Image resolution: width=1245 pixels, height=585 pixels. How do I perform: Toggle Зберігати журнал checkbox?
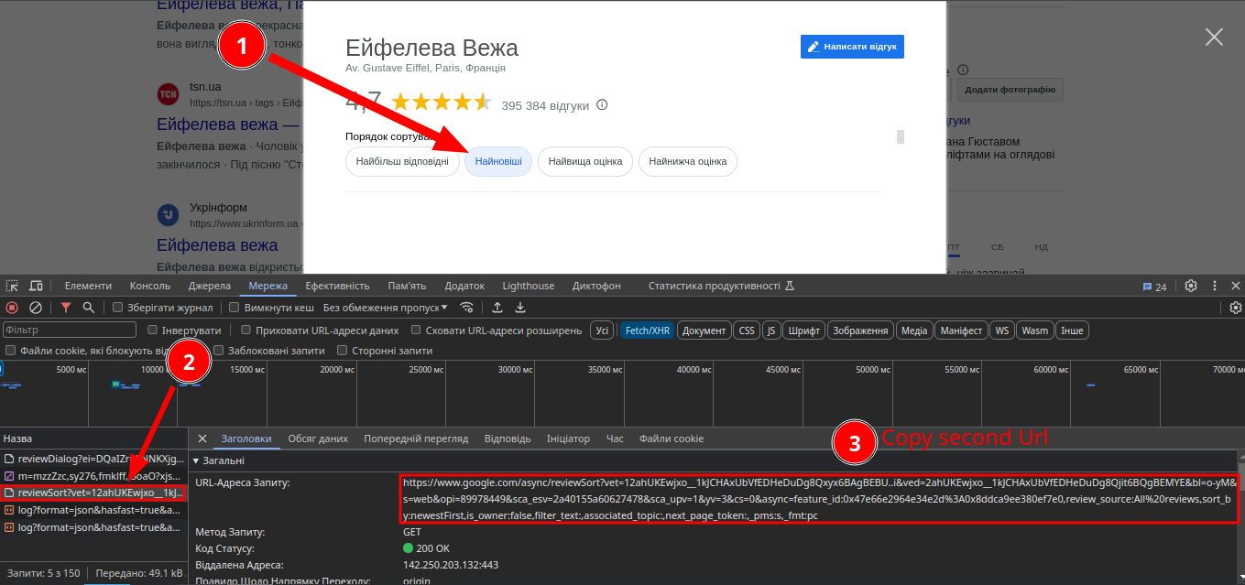point(117,308)
